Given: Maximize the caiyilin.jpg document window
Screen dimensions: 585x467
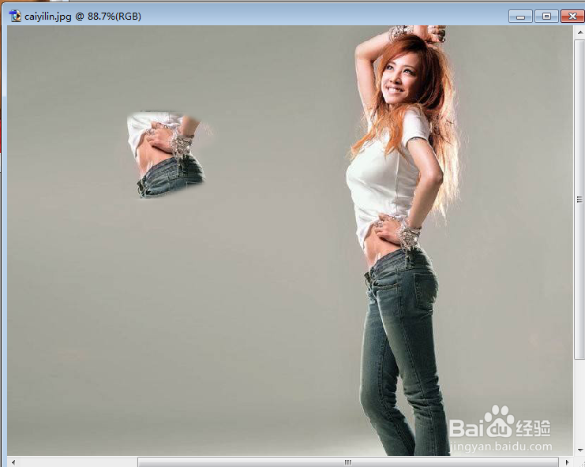Looking at the screenshot, I should coord(546,17).
